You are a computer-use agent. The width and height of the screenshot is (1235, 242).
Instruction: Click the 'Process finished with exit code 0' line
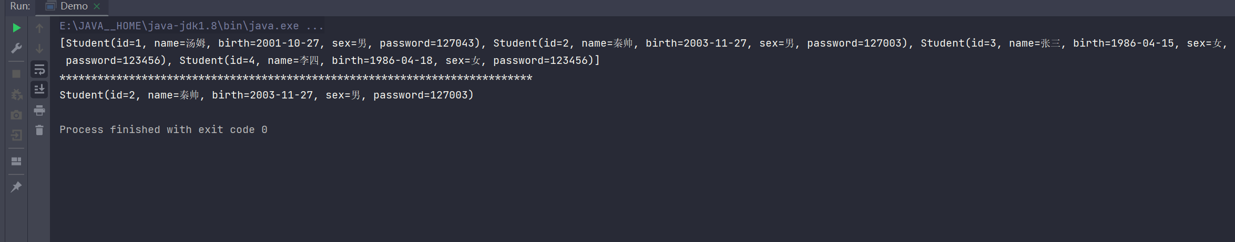(164, 129)
